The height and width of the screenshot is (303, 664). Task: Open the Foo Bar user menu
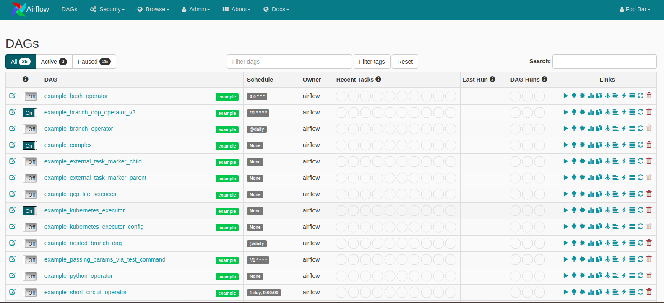pyautogui.click(x=635, y=9)
